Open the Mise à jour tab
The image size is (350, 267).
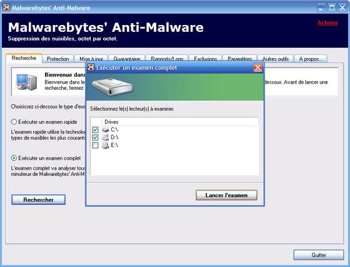coord(91,59)
